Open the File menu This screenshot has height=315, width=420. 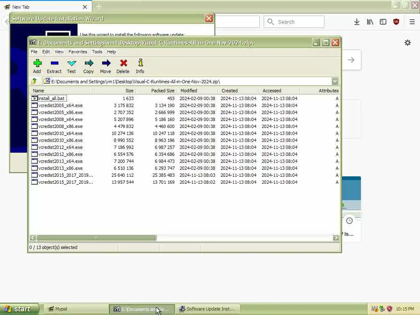coord(34,52)
